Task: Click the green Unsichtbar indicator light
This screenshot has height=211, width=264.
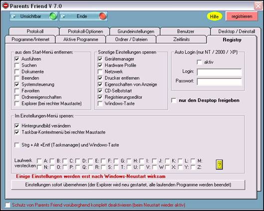Action: [53, 16]
